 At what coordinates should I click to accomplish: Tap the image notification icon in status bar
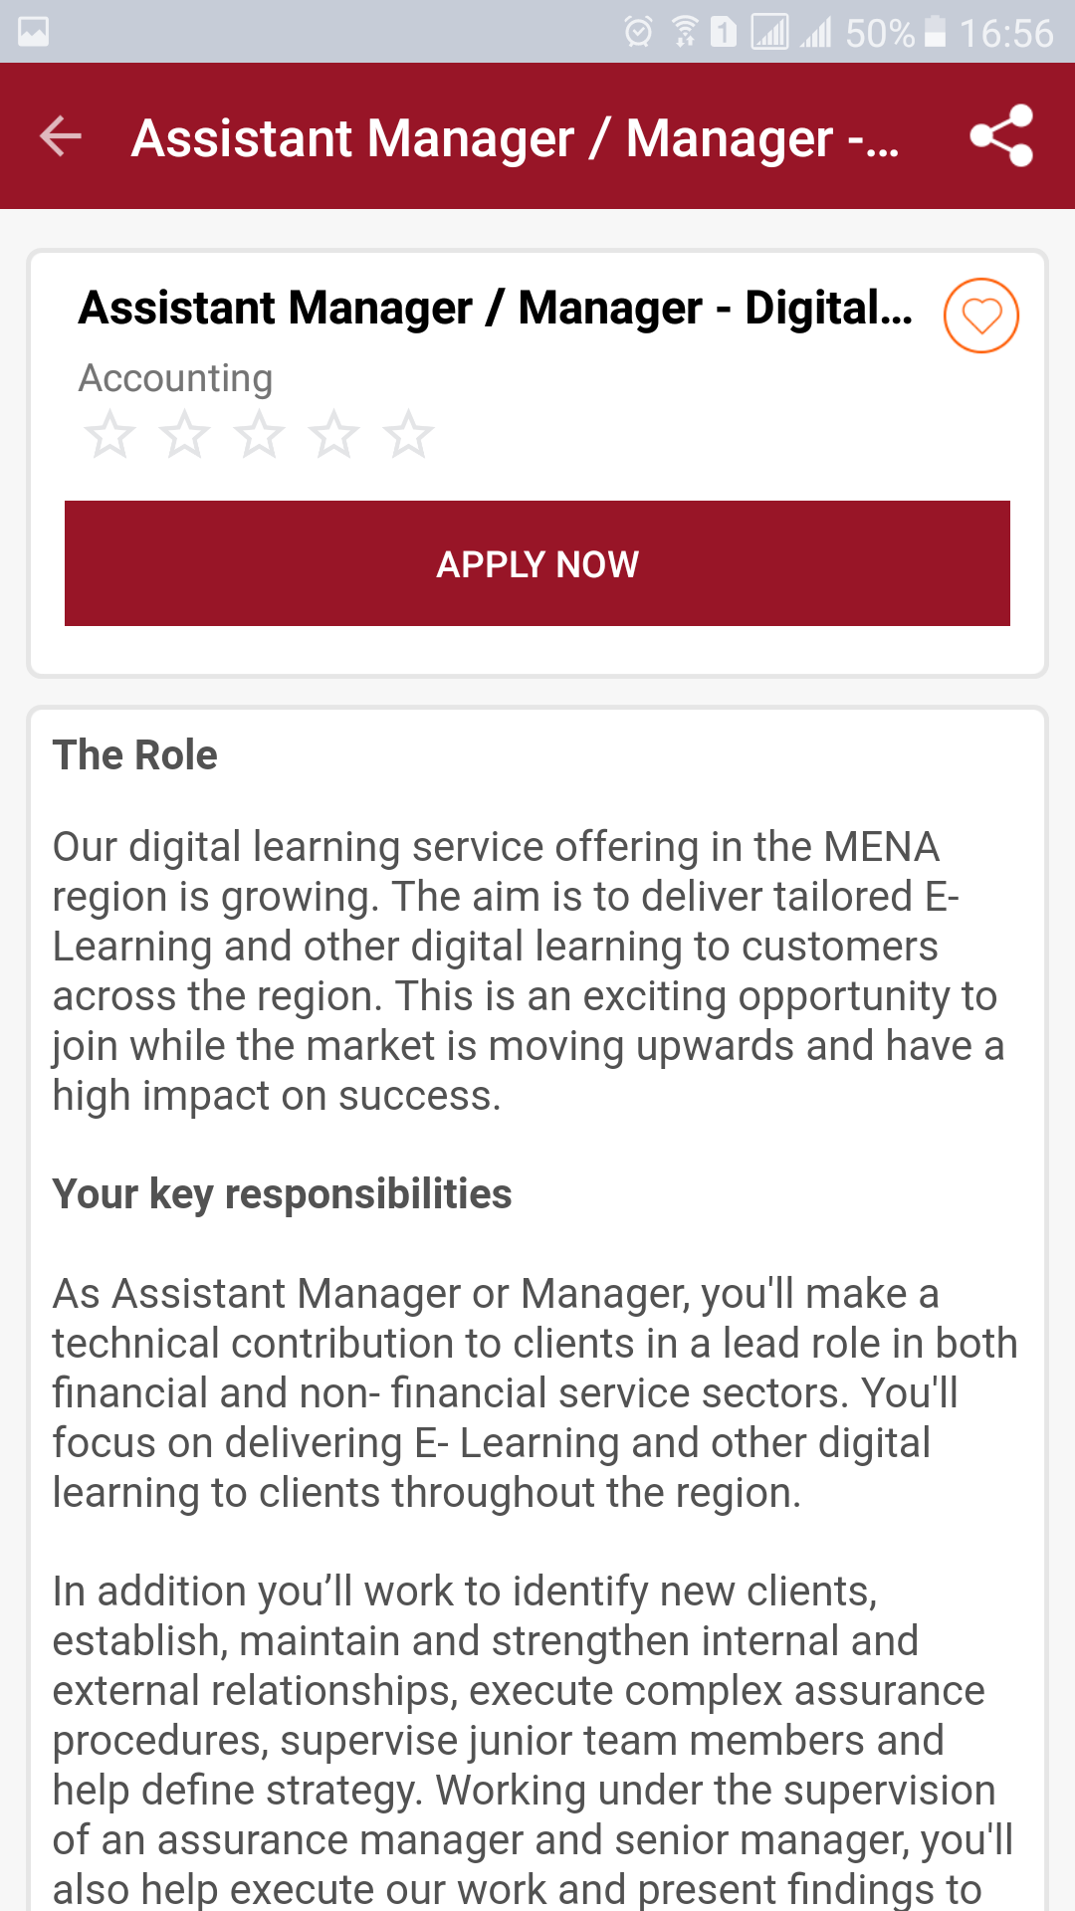click(x=33, y=32)
